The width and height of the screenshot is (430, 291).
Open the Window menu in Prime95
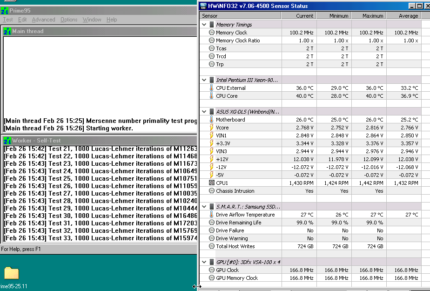[x=92, y=20]
